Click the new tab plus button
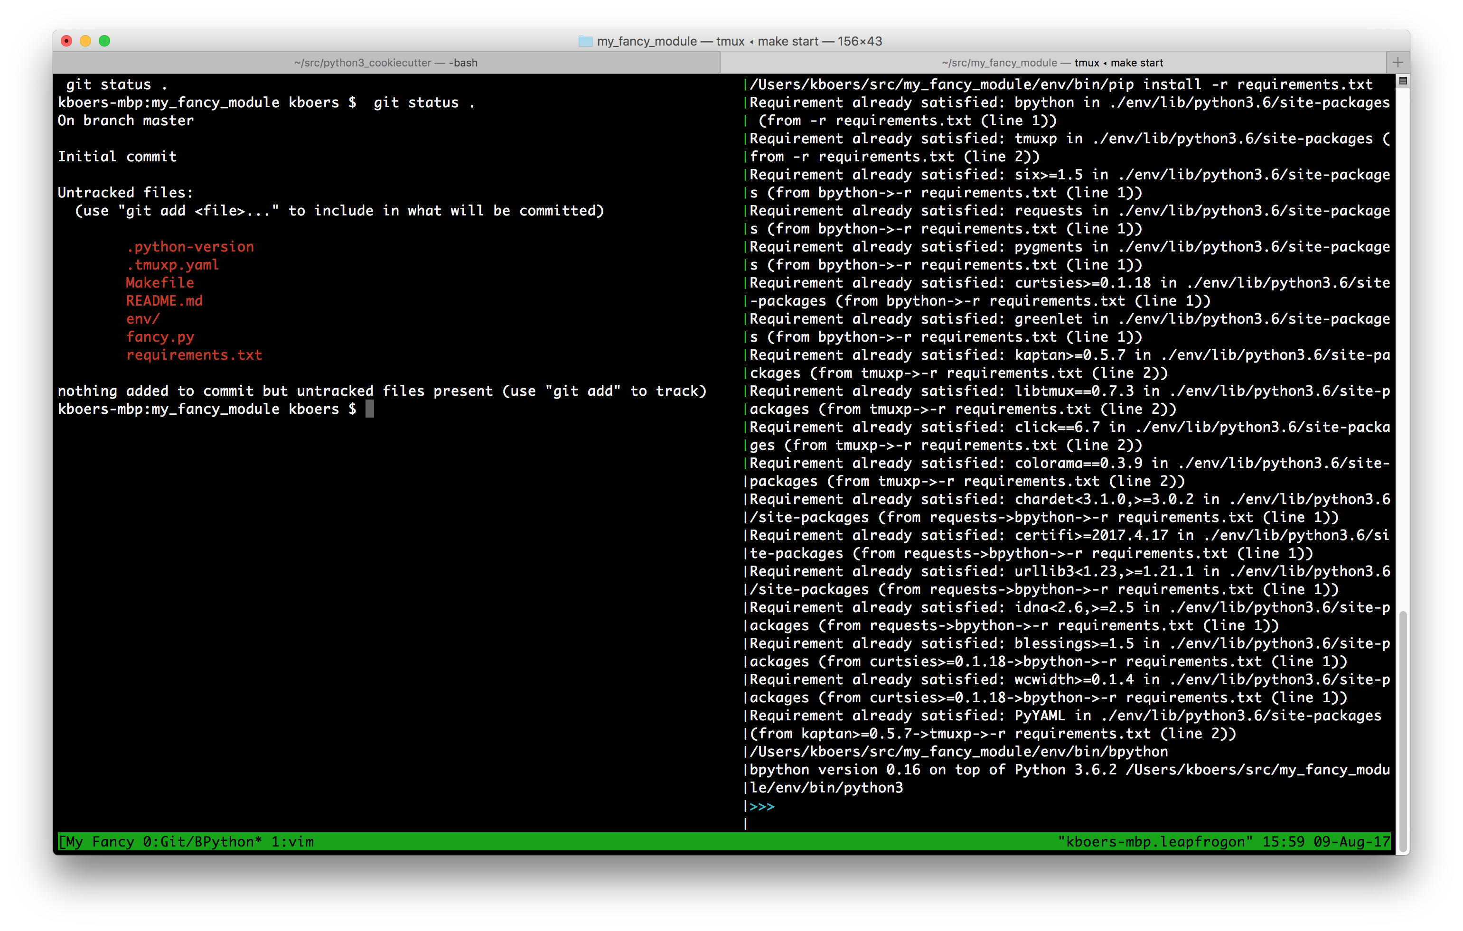1463x931 pixels. [1397, 63]
